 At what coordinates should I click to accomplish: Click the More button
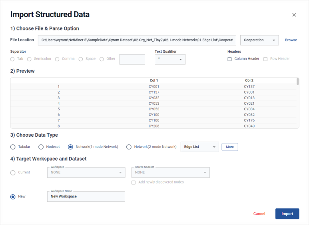point(229,147)
